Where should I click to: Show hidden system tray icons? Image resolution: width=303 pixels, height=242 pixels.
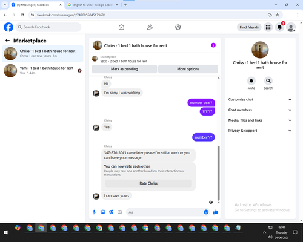pos(264,232)
